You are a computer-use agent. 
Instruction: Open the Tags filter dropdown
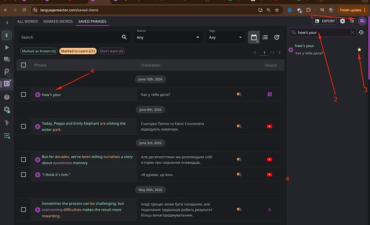pyautogui.click(x=225, y=37)
